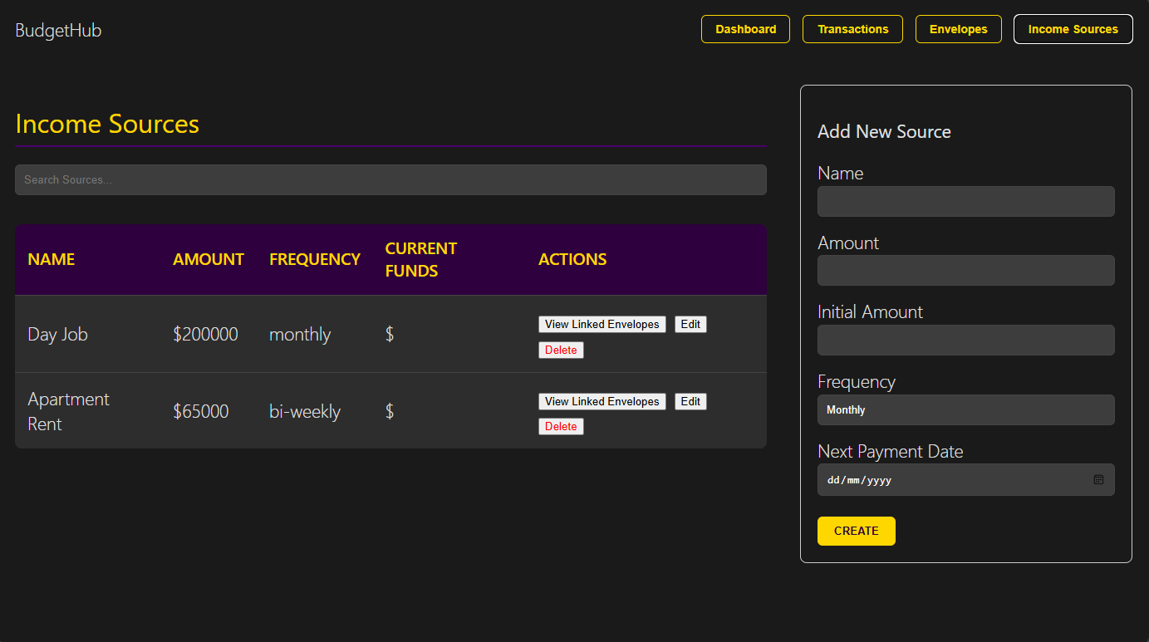Switch to the Transactions tab
Viewport: 1149px width, 642px height.
[852, 28]
